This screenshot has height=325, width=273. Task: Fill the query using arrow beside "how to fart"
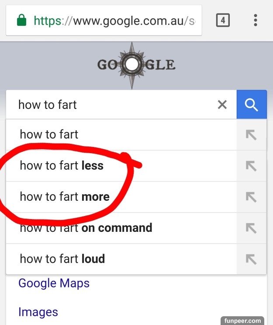[251, 135]
